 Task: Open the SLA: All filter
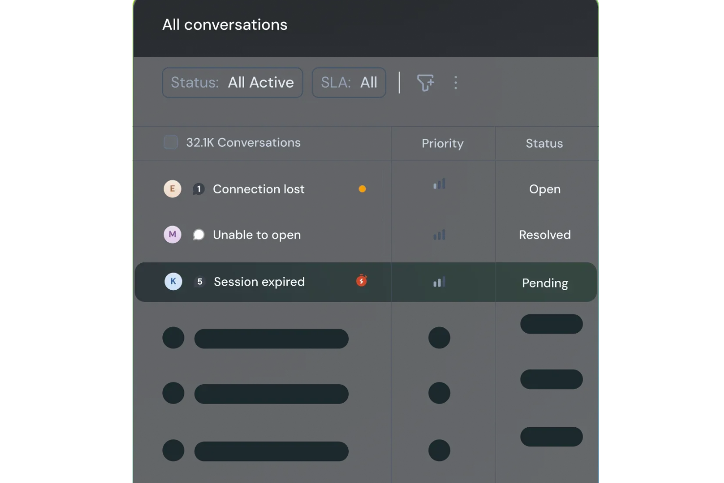348,82
